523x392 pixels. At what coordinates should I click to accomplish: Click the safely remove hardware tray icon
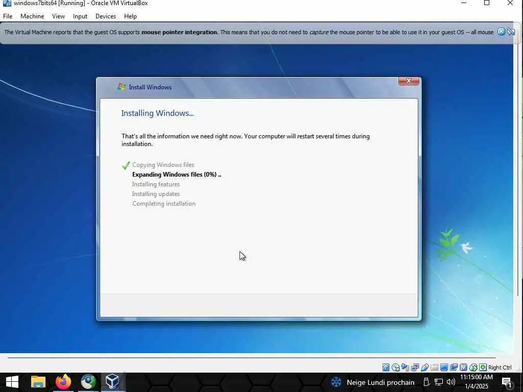tap(426, 382)
